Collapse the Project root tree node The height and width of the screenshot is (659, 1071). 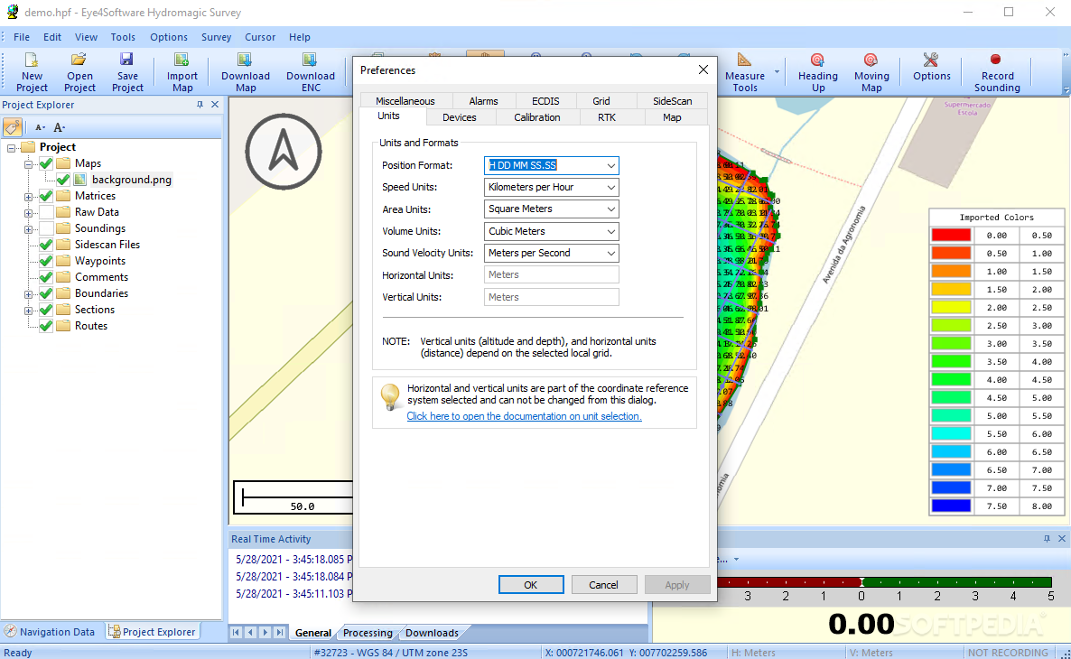pyautogui.click(x=11, y=147)
